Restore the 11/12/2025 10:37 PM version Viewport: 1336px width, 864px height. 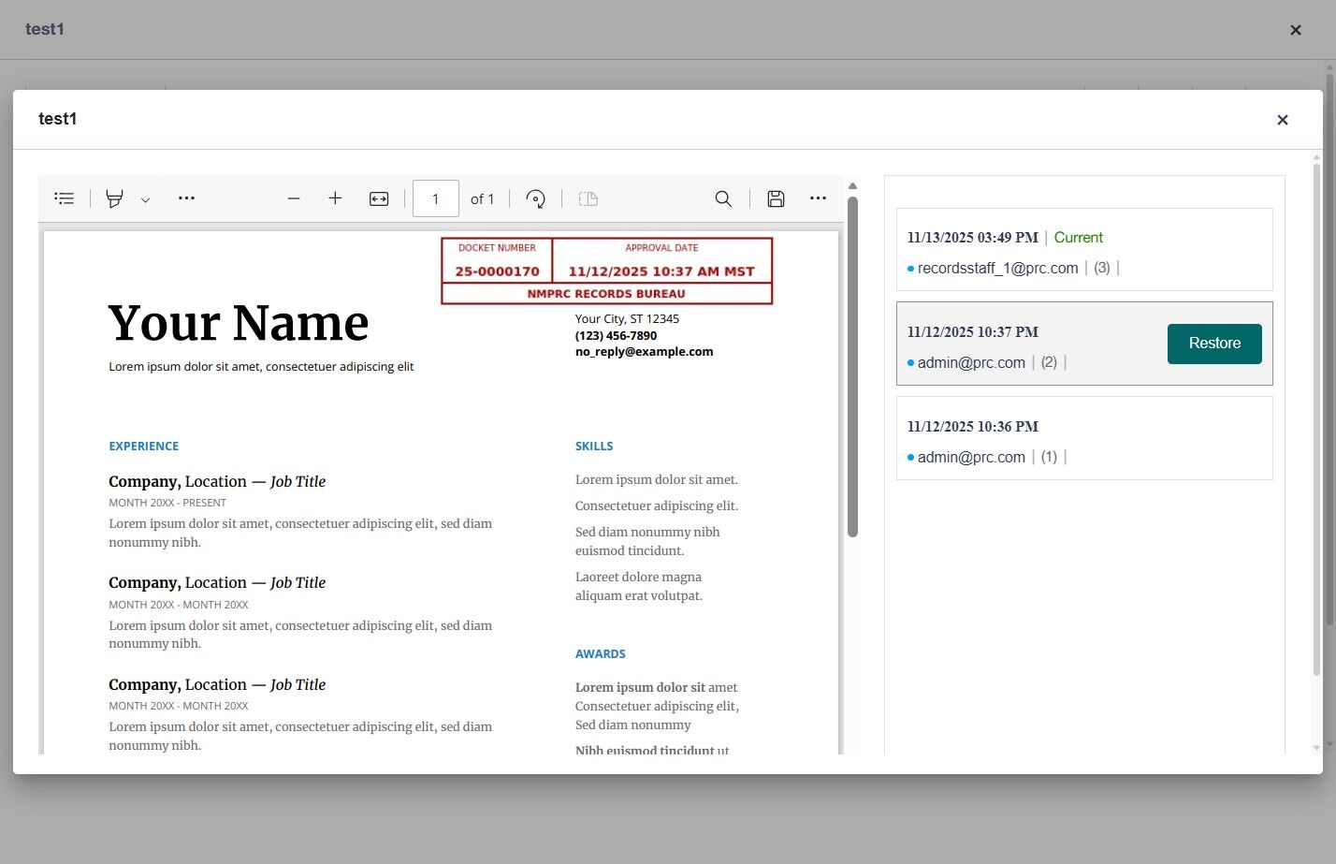[x=1214, y=344]
